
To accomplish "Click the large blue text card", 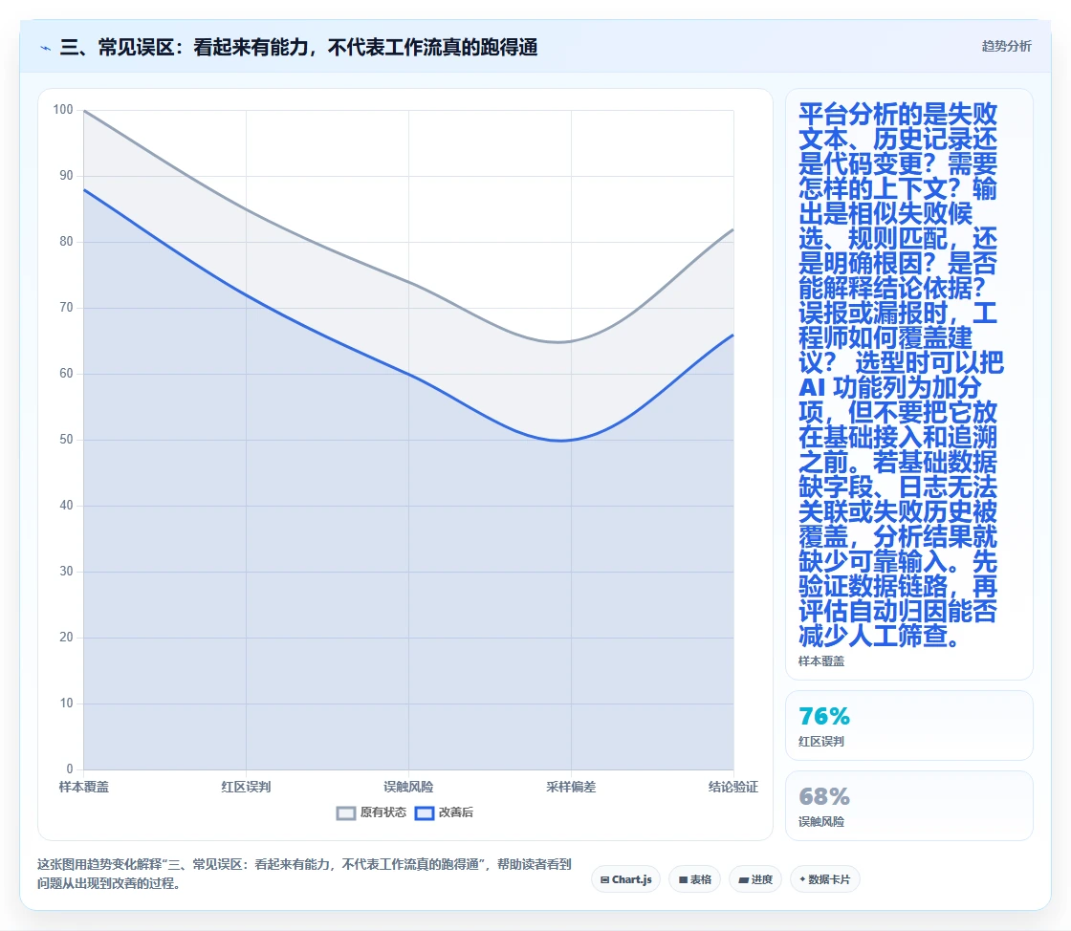I will [x=909, y=384].
